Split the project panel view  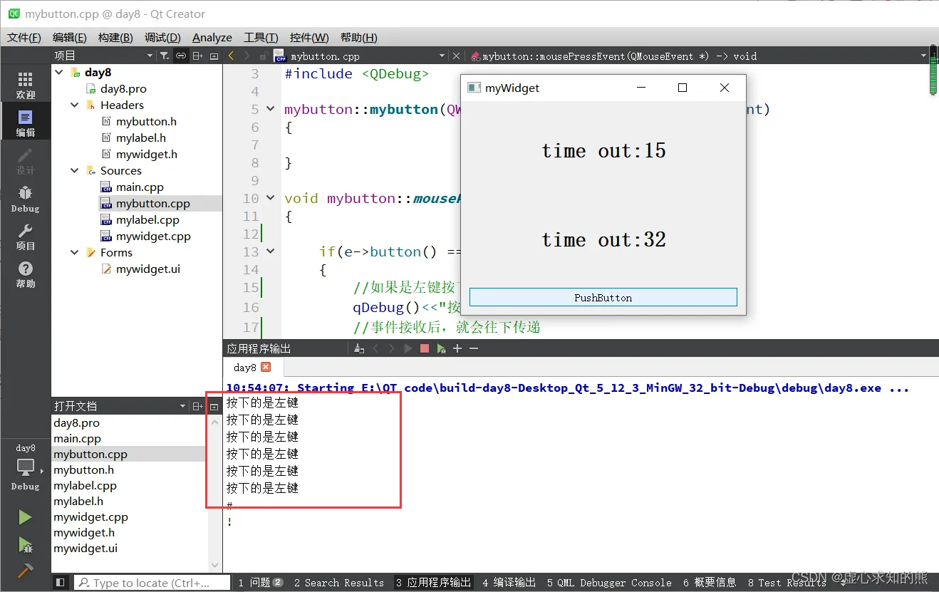198,56
